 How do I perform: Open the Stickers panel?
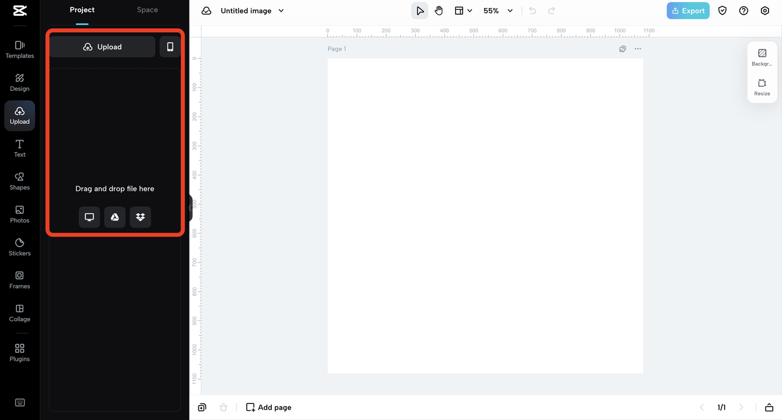click(x=20, y=247)
